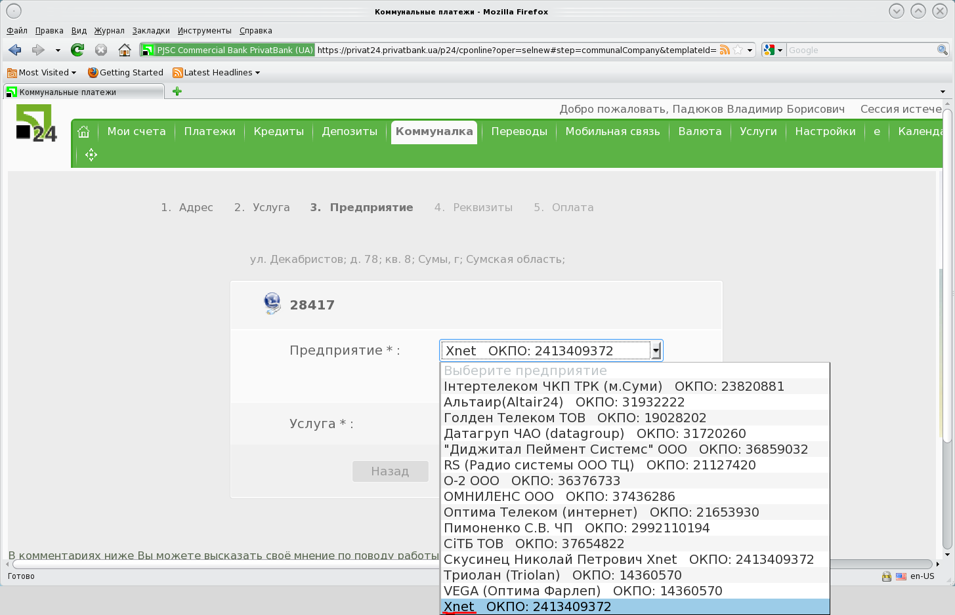Select highlighted Xnet ОКПО: 2413409372 option

coord(635,606)
